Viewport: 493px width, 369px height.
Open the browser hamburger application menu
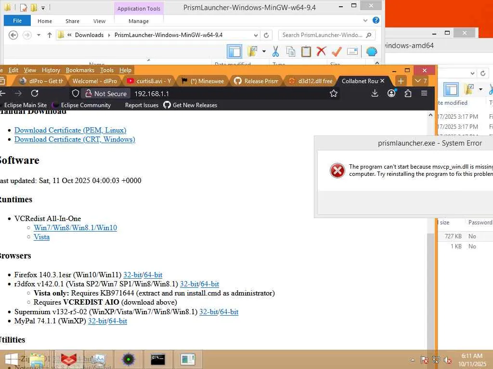coord(424,93)
